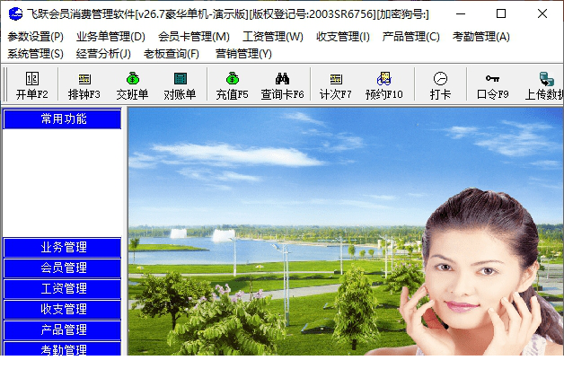Close the 飞跃会员消费管理软件 window
564x369 pixels.
tap(542, 14)
